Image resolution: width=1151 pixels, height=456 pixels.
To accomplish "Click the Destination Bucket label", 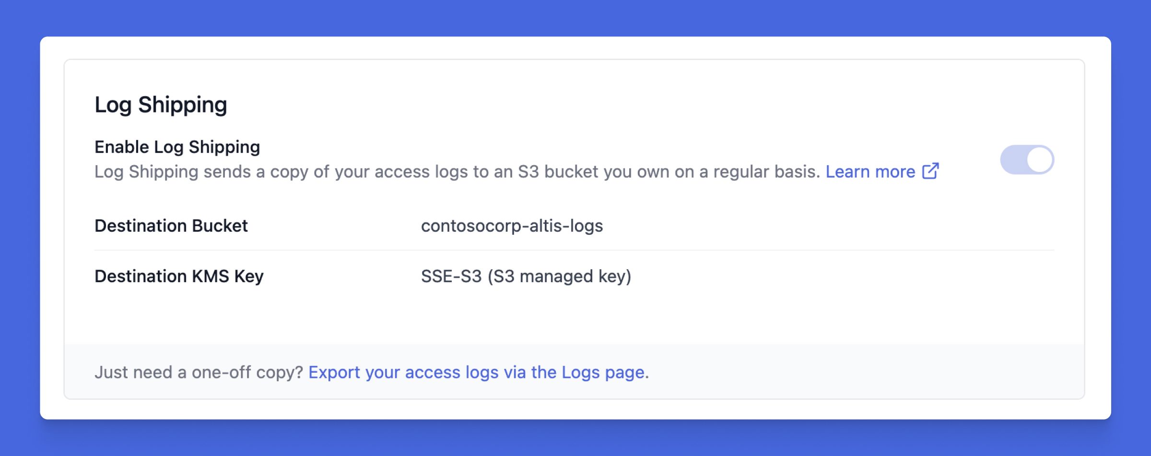I will tap(171, 226).
